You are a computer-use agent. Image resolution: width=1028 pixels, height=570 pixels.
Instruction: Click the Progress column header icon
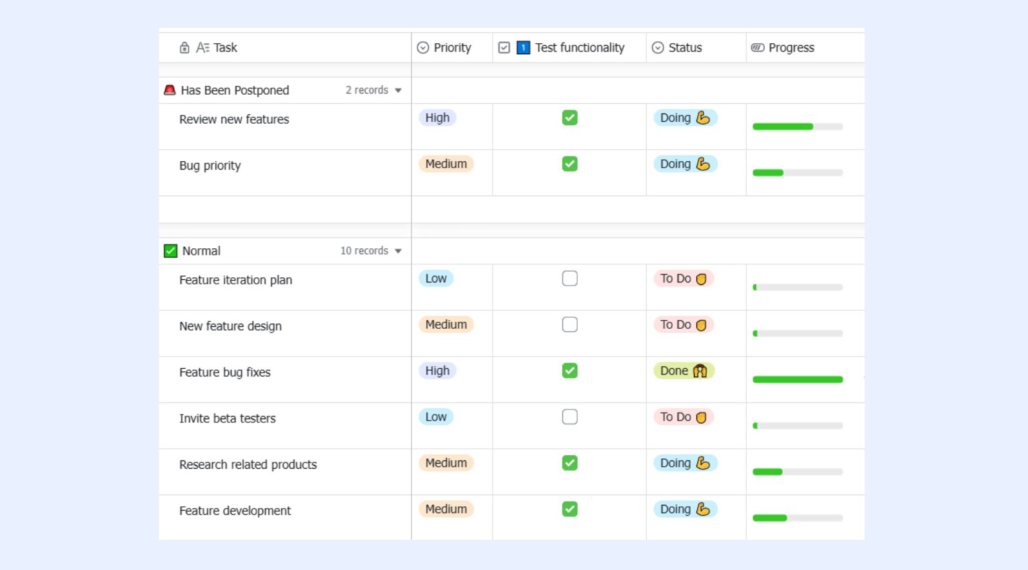(x=758, y=48)
